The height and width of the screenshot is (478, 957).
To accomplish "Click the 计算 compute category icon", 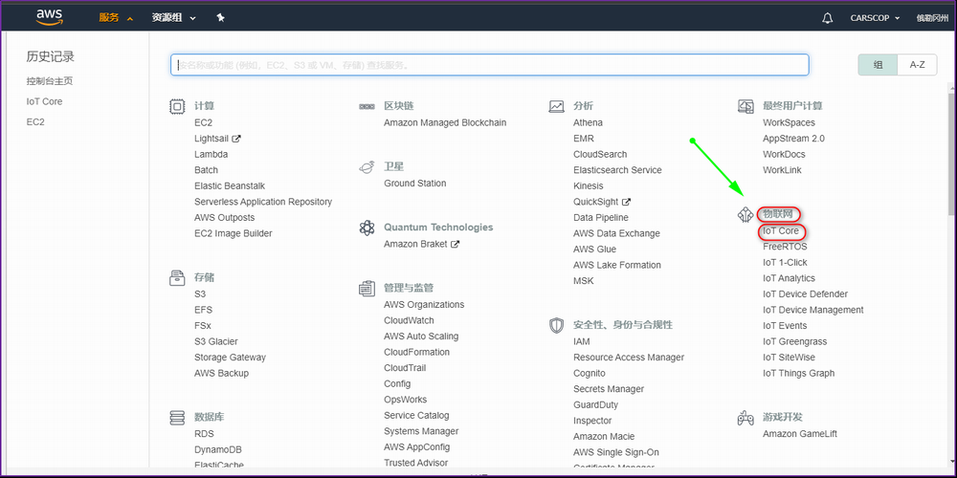I will pos(177,107).
